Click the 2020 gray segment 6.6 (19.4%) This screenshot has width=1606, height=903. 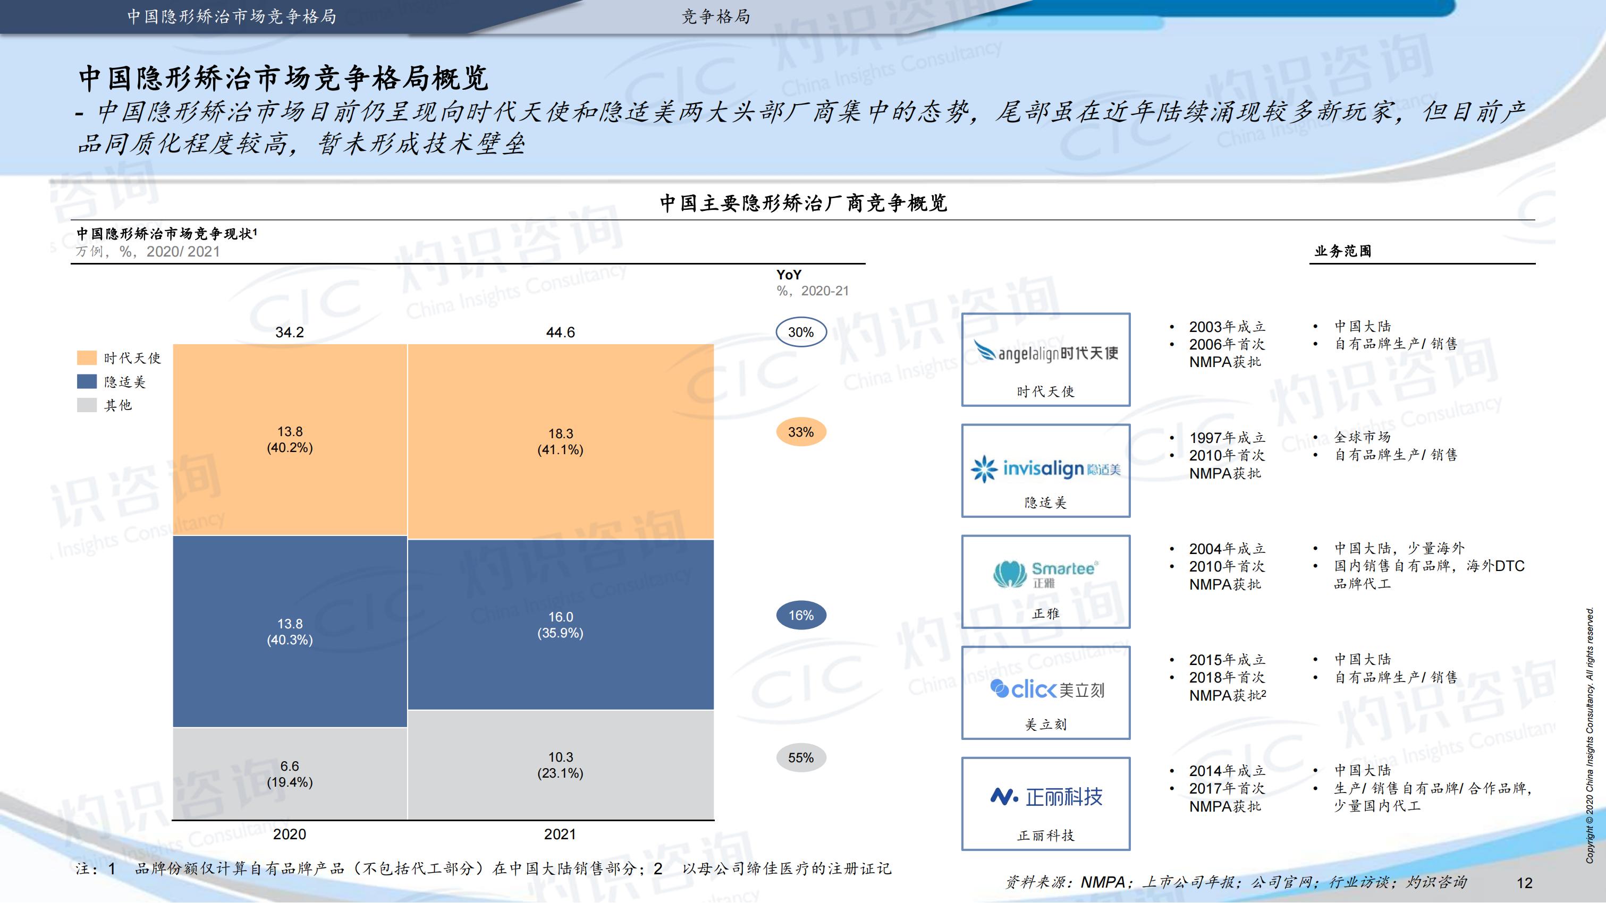pyautogui.click(x=290, y=773)
